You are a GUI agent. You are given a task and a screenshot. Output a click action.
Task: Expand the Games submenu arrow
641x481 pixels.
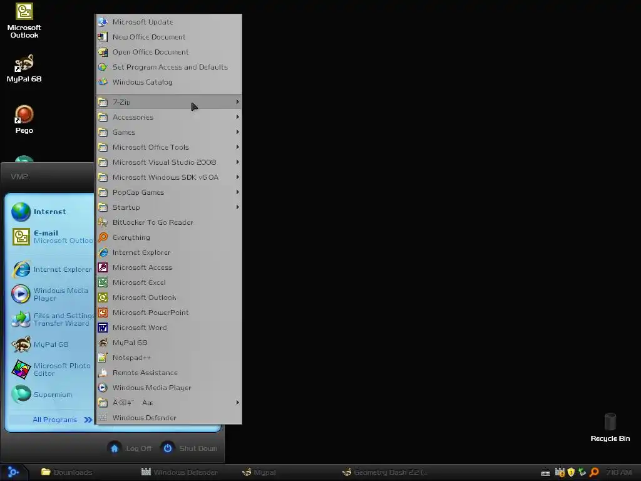coord(237,132)
